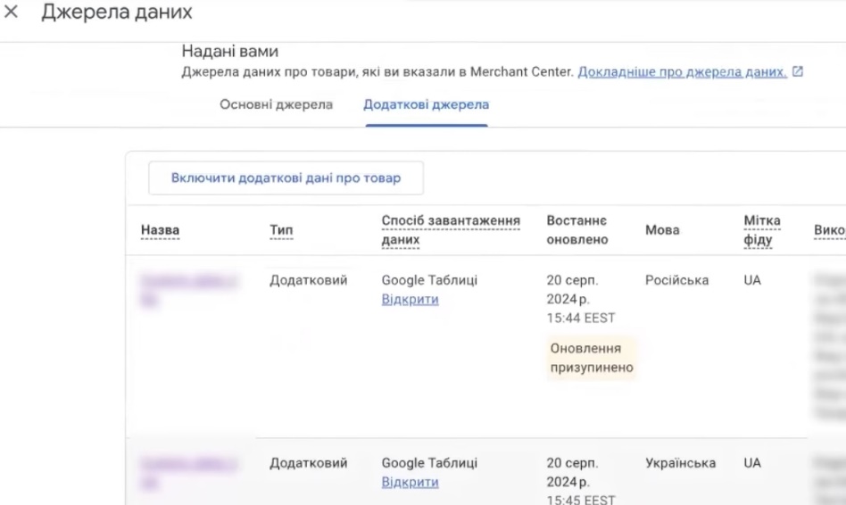Click the Востаннє оновлено column header

pos(576,230)
